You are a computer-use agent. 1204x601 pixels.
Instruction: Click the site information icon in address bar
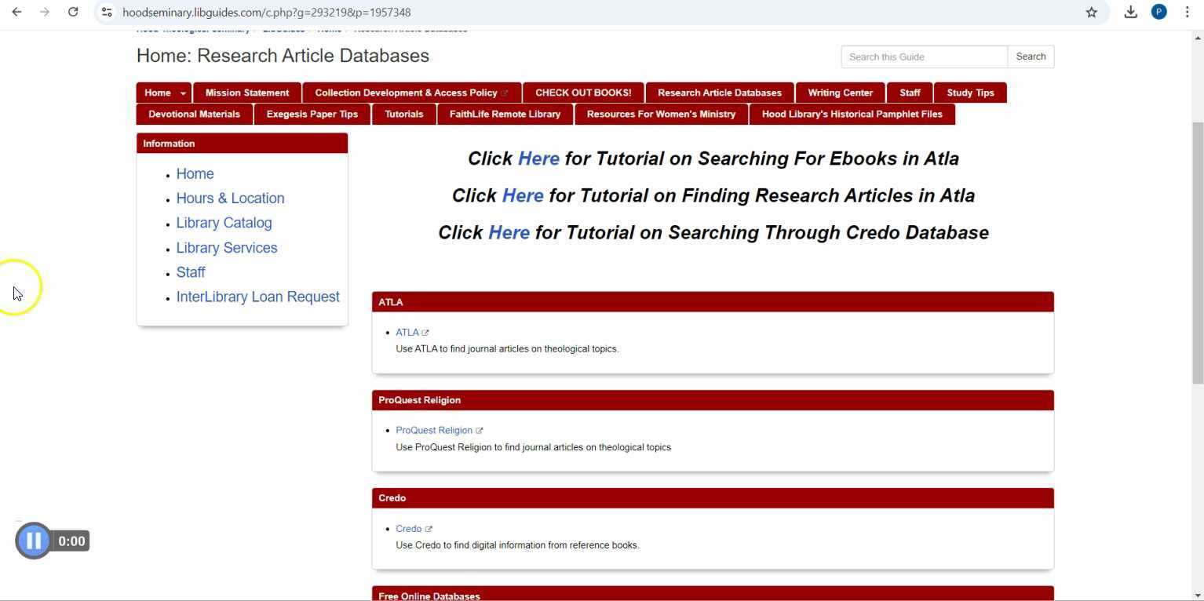tap(106, 12)
